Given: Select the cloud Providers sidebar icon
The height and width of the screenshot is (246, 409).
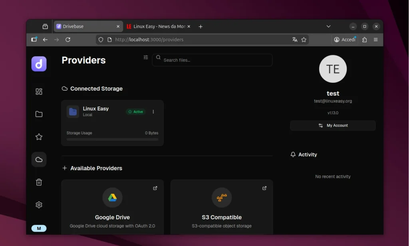Looking at the screenshot, I should click(x=39, y=159).
